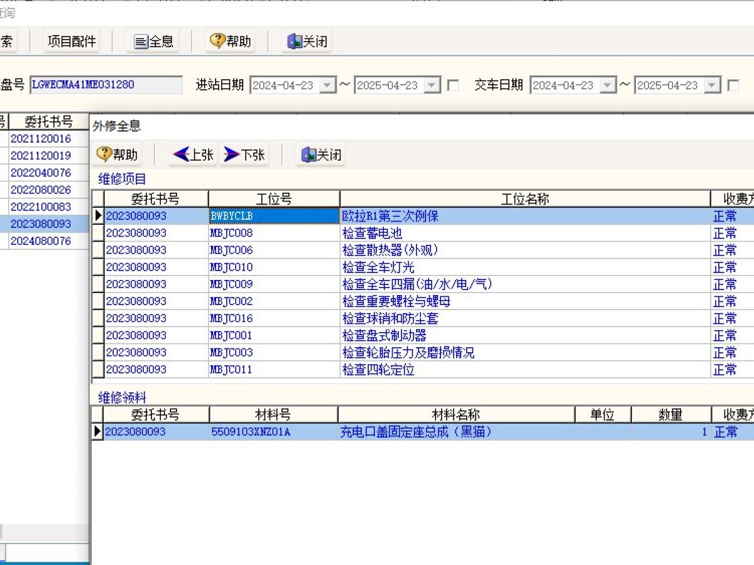Toggle the 交车日期 checkbox
Screen dimensions: 754x565
[733, 85]
